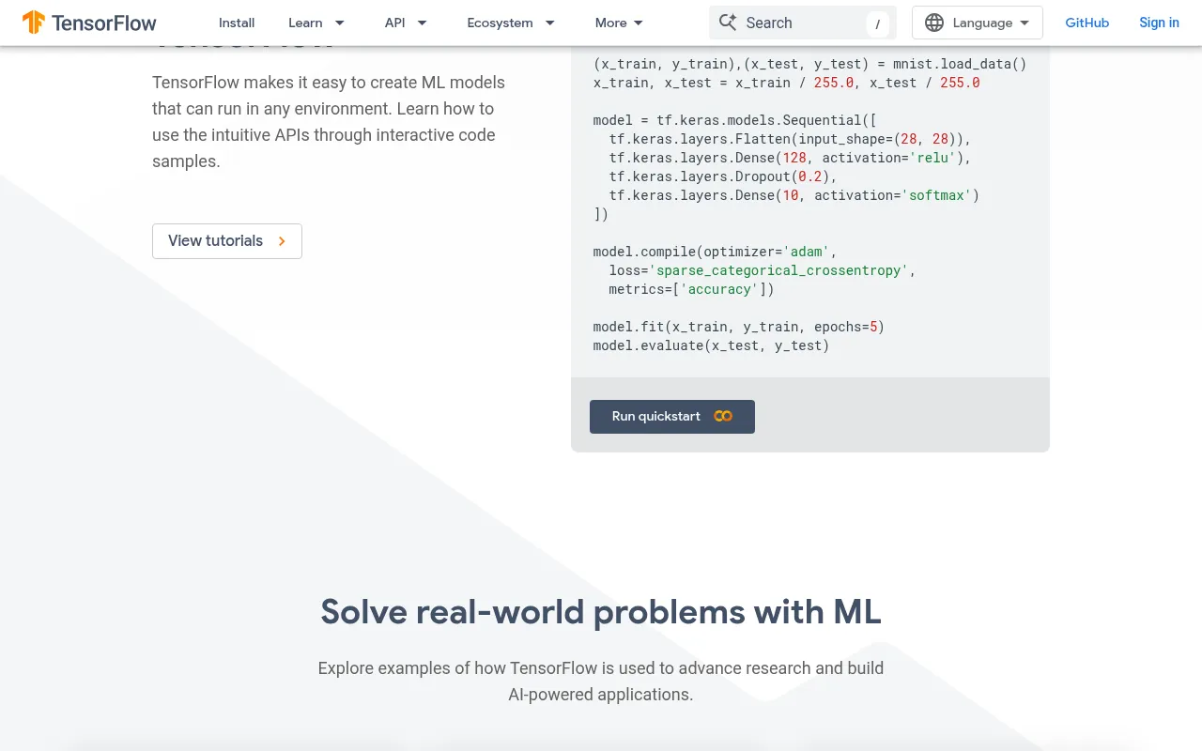This screenshot has width=1202, height=751.
Task: Click the Run quickstart button
Action: click(672, 417)
